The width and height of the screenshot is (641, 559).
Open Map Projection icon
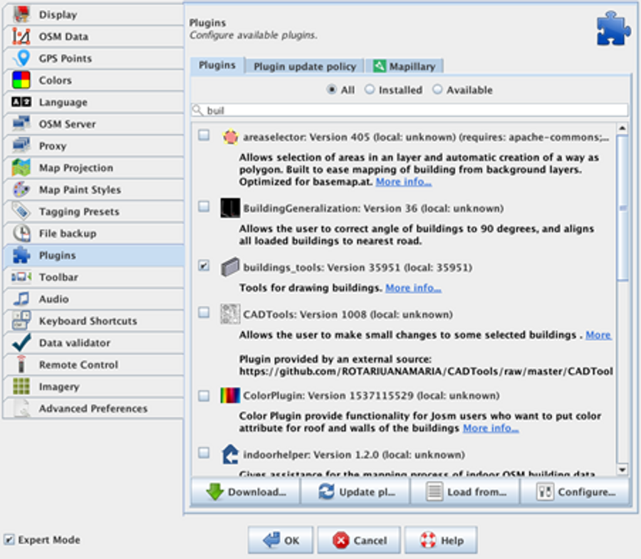21,168
